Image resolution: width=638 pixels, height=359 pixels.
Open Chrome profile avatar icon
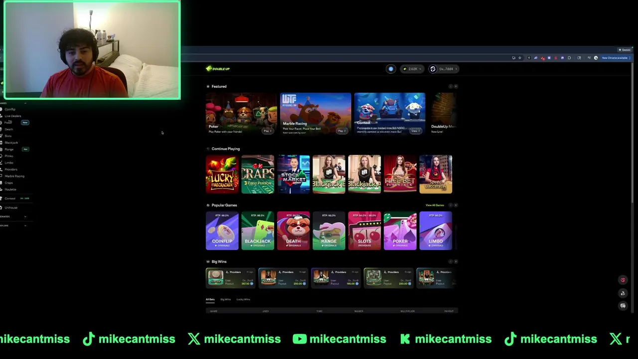click(596, 58)
